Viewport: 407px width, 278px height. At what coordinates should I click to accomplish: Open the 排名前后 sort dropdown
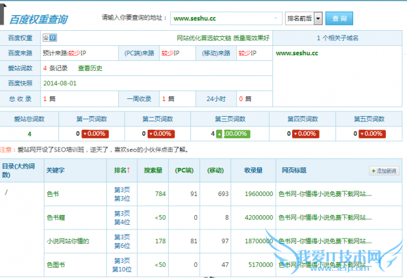pyautogui.click(x=304, y=18)
